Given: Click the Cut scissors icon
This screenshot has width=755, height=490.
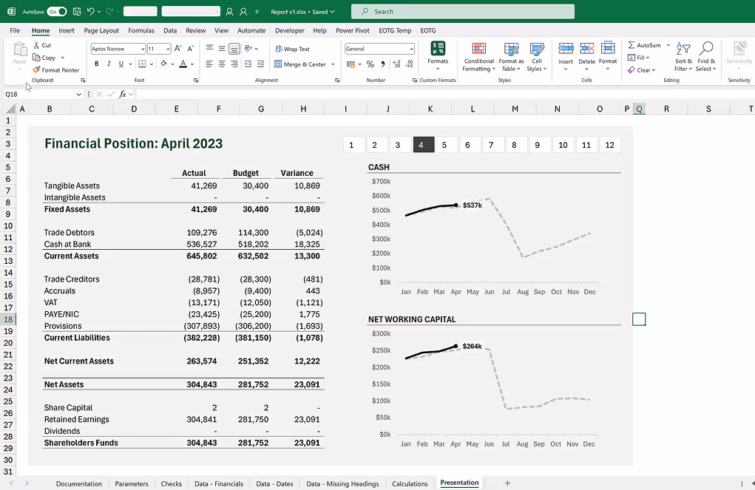Looking at the screenshot, I should point(36,45).
